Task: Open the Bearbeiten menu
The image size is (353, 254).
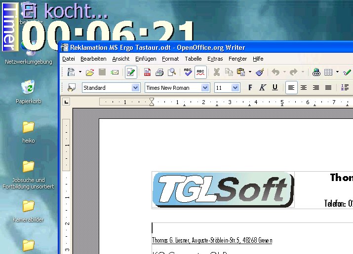Action: (93, 59)
